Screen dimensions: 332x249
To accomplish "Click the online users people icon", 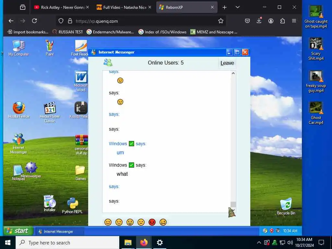I will tap(108, 63).
